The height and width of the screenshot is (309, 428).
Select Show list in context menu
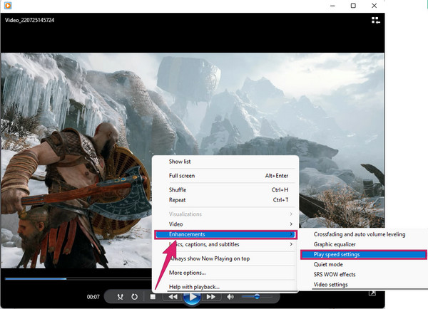[225, 162]
